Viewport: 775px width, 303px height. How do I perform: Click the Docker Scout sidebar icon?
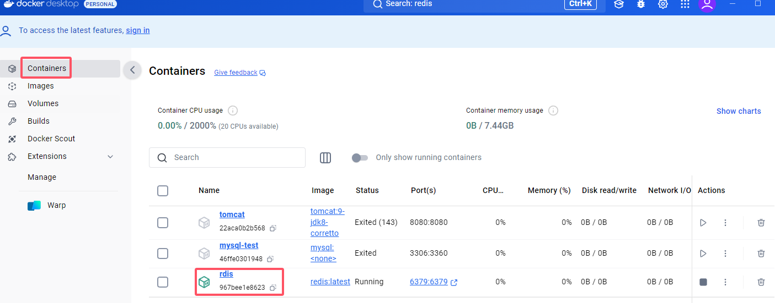coord(12,139)
